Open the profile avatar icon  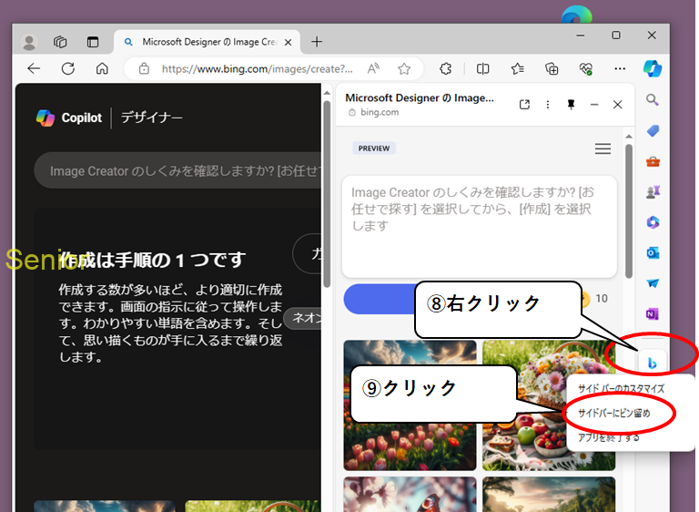click(x=29, y=43)
